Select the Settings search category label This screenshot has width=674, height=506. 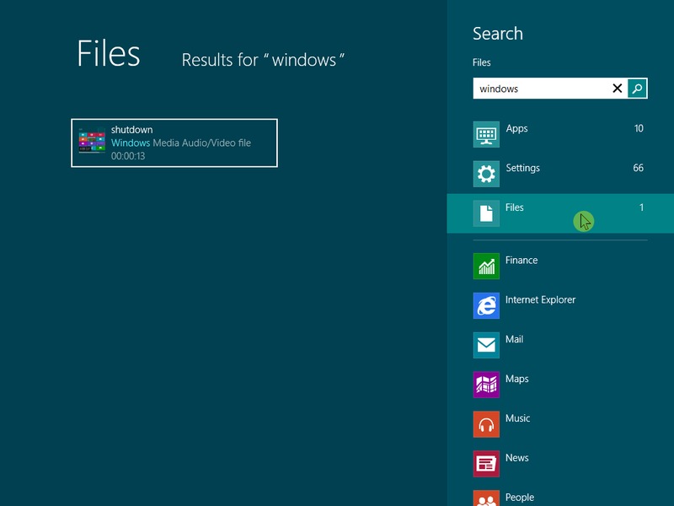[522, 168]
